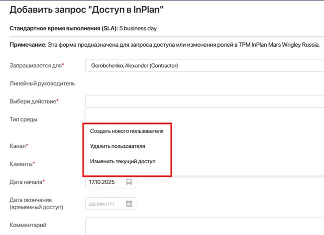Pick Изменить текущий доступ option

123,161
